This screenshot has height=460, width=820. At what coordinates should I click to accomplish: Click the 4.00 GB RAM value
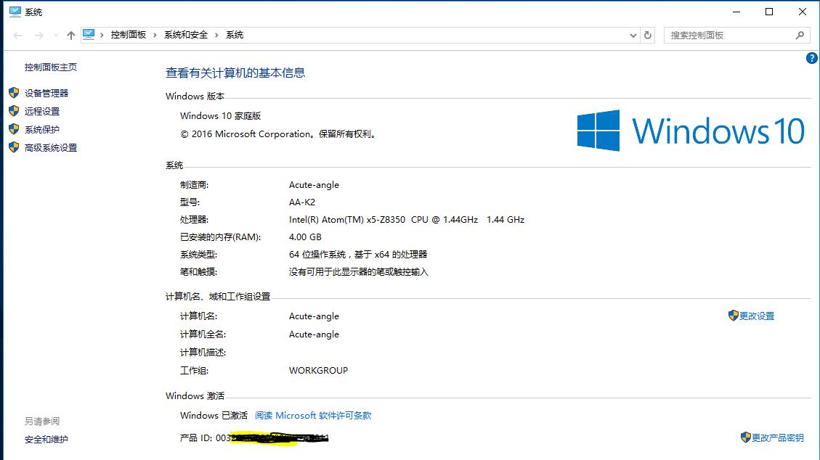coord(305,237)
